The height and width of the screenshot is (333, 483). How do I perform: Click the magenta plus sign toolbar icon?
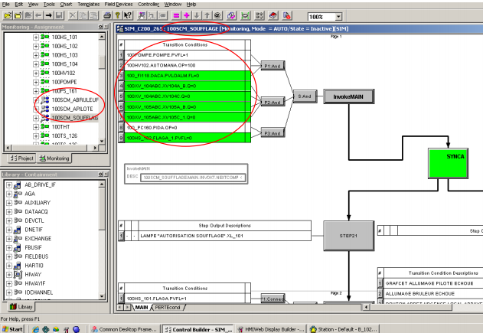[x=186, y=16]
